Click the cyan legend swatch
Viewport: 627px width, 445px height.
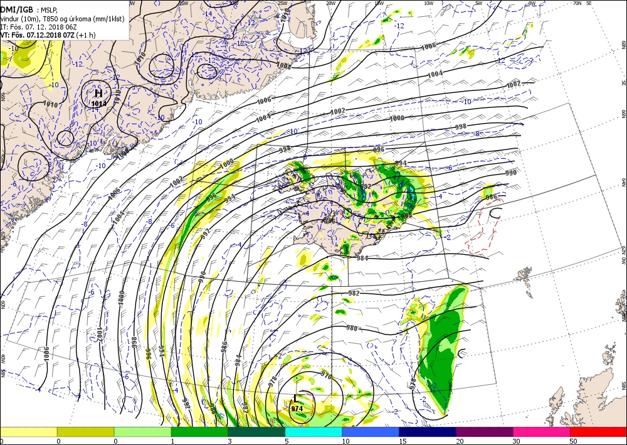tap(313, 432)
